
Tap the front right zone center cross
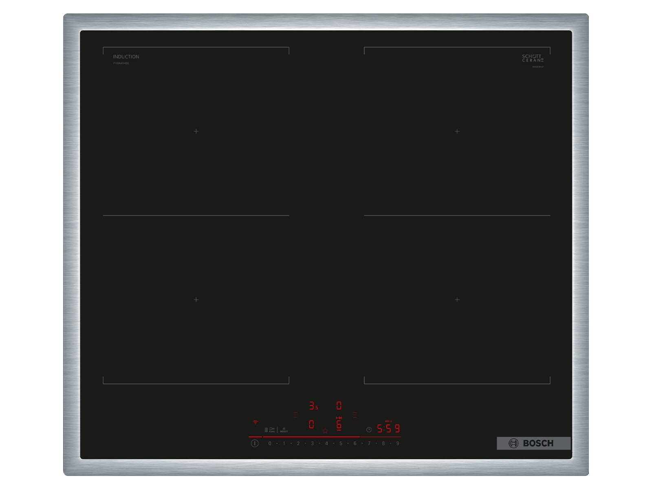point(457,300)
